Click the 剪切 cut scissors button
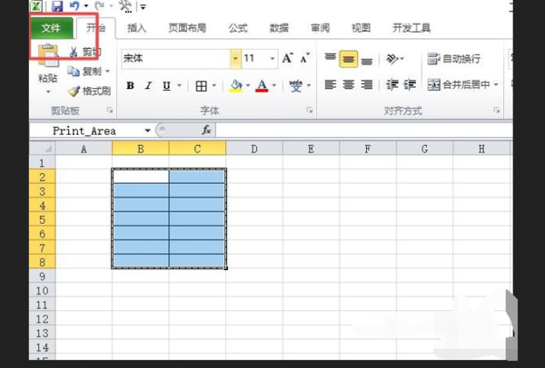 [x=85, y=52]
